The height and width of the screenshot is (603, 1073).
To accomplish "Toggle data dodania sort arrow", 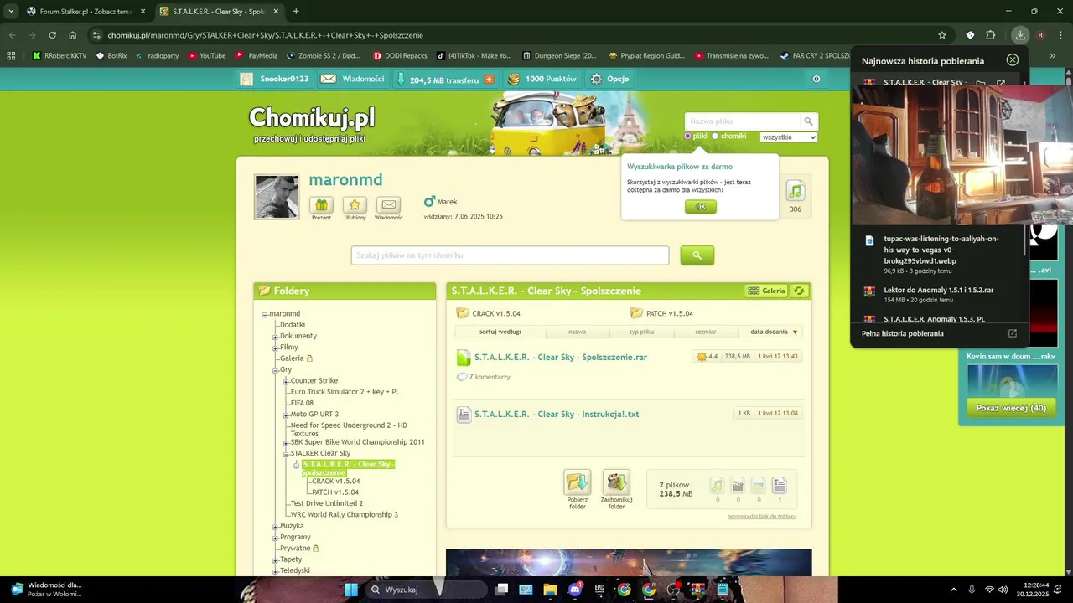I will click(x=795, y=332).
